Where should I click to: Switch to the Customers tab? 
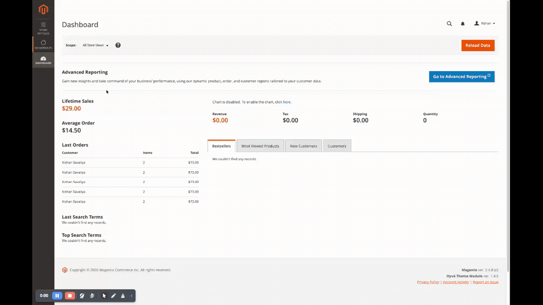[x=337, y=146]
